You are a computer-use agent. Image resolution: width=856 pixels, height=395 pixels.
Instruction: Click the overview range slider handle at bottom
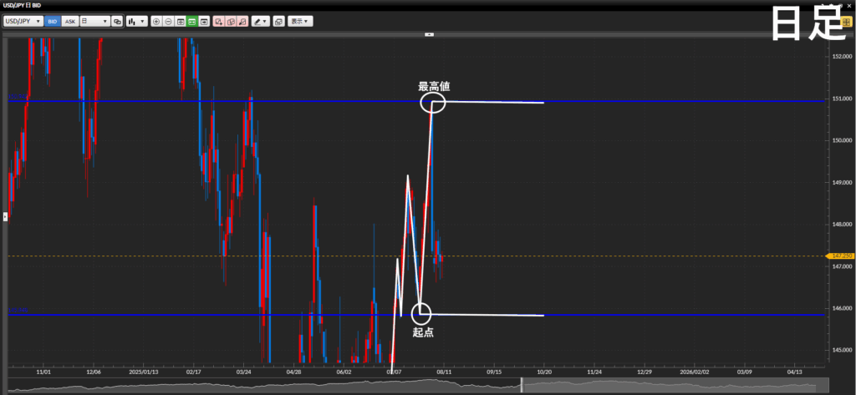[x=522, y=385]
